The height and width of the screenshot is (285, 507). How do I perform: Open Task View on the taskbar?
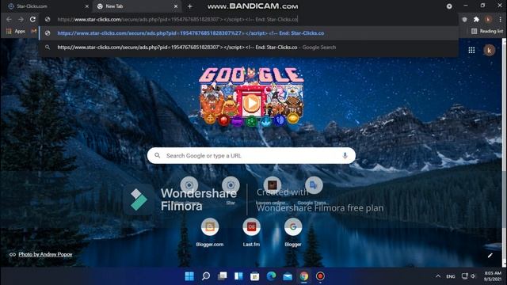222,276
